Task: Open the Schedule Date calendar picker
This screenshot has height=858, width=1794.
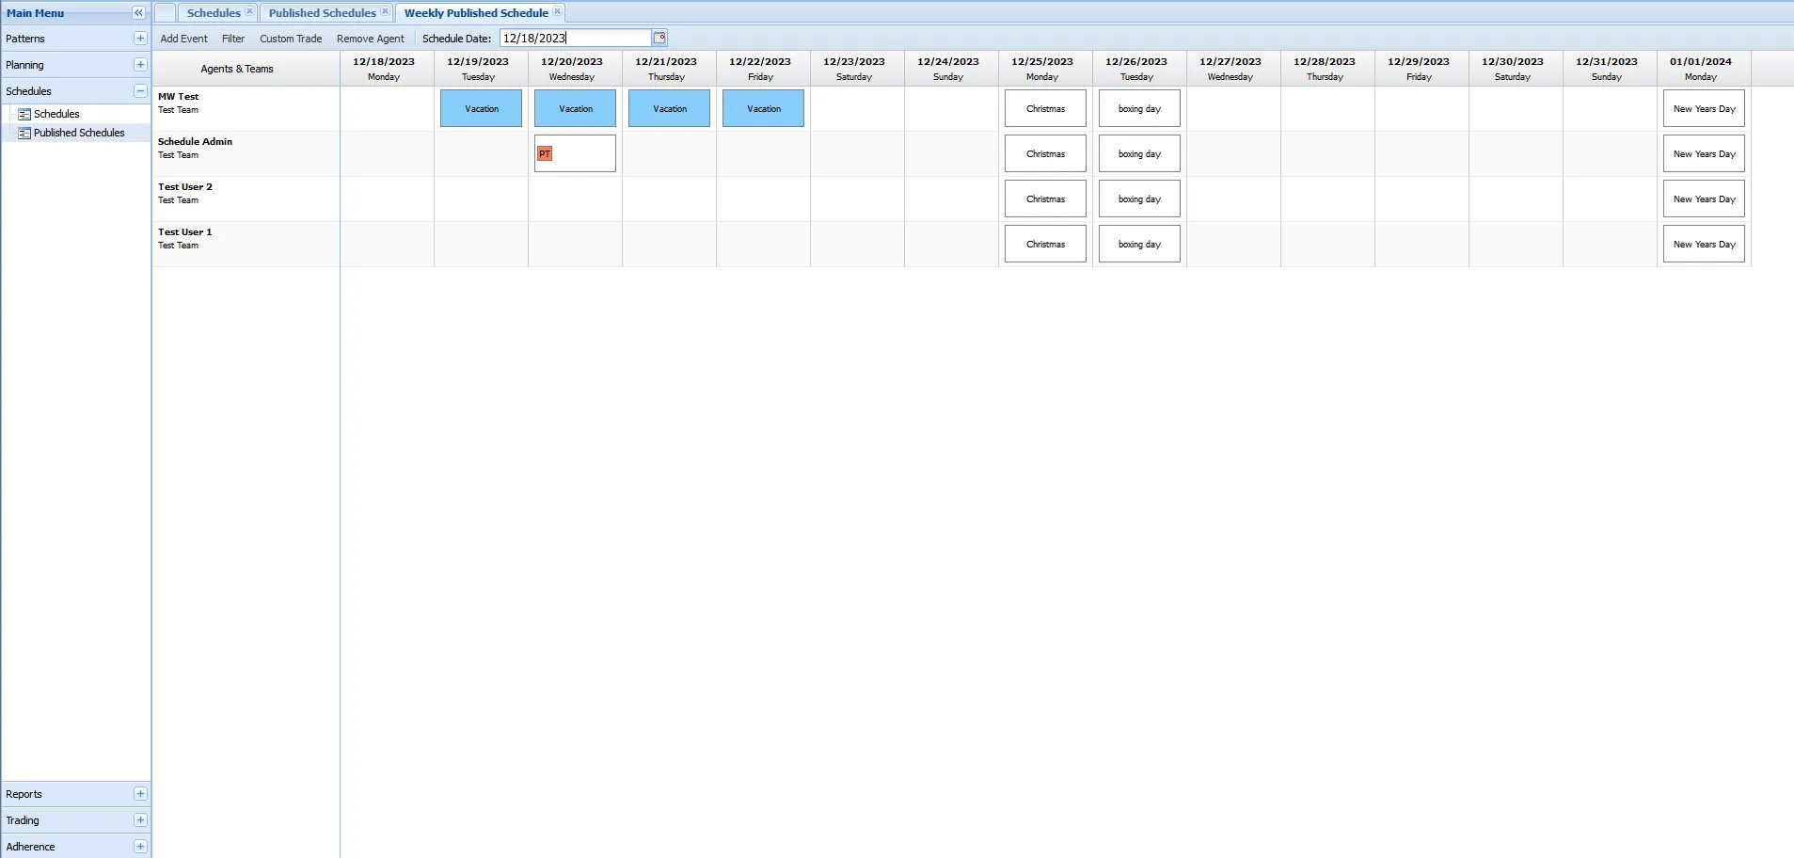Action: (659, 38)
